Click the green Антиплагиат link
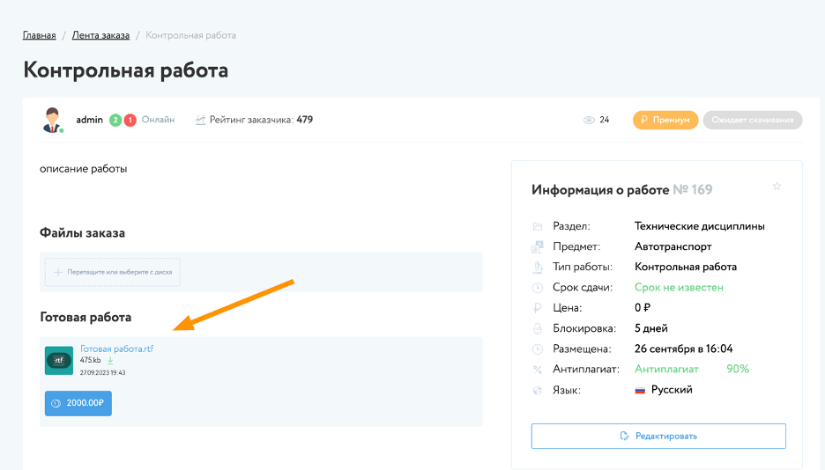This screenshot has height=470, width=825. pos(666,369)
